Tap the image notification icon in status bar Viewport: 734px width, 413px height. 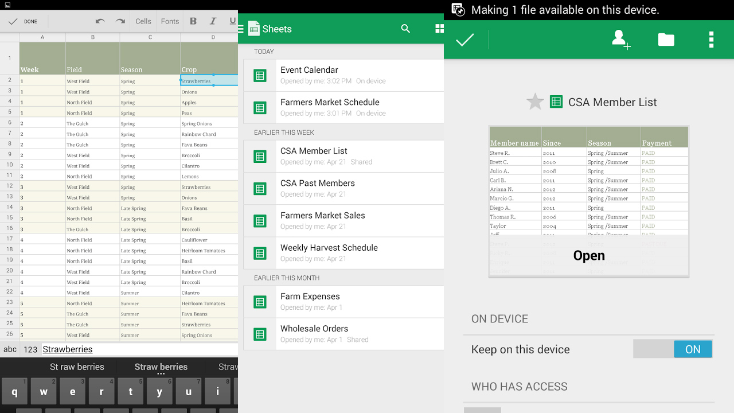7,5
